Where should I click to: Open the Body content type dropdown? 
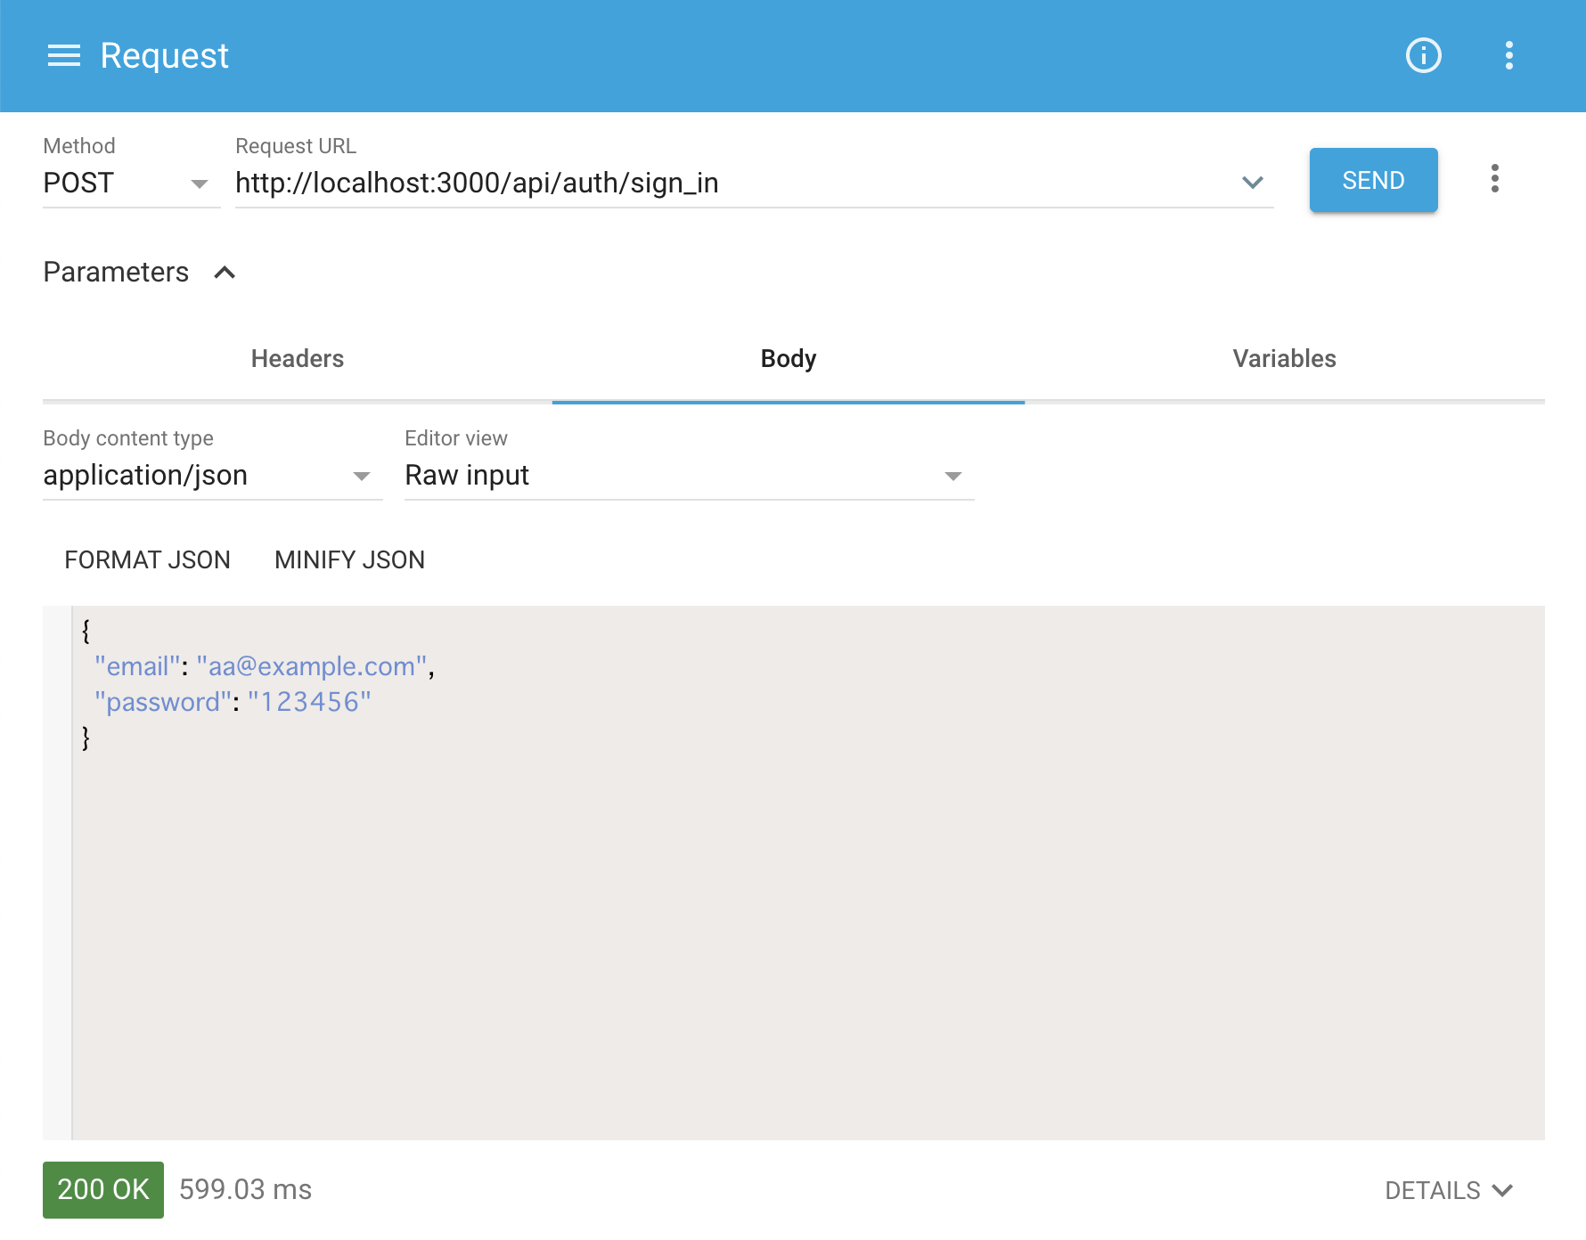212,476
